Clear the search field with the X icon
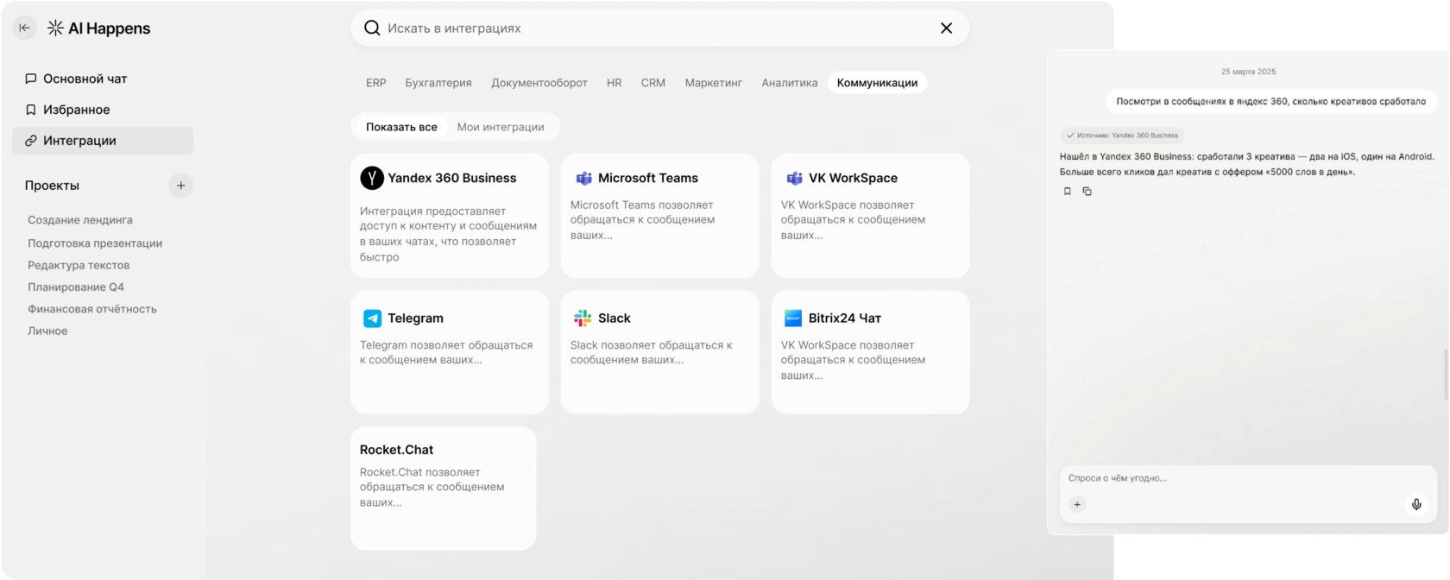The width and height of the screenshot is (1450, 580). click(946, 28)
